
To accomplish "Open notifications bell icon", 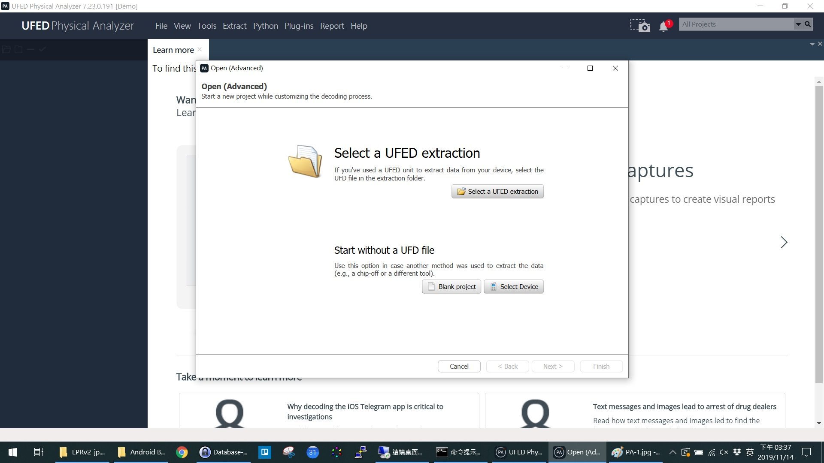I will [664, 26].
